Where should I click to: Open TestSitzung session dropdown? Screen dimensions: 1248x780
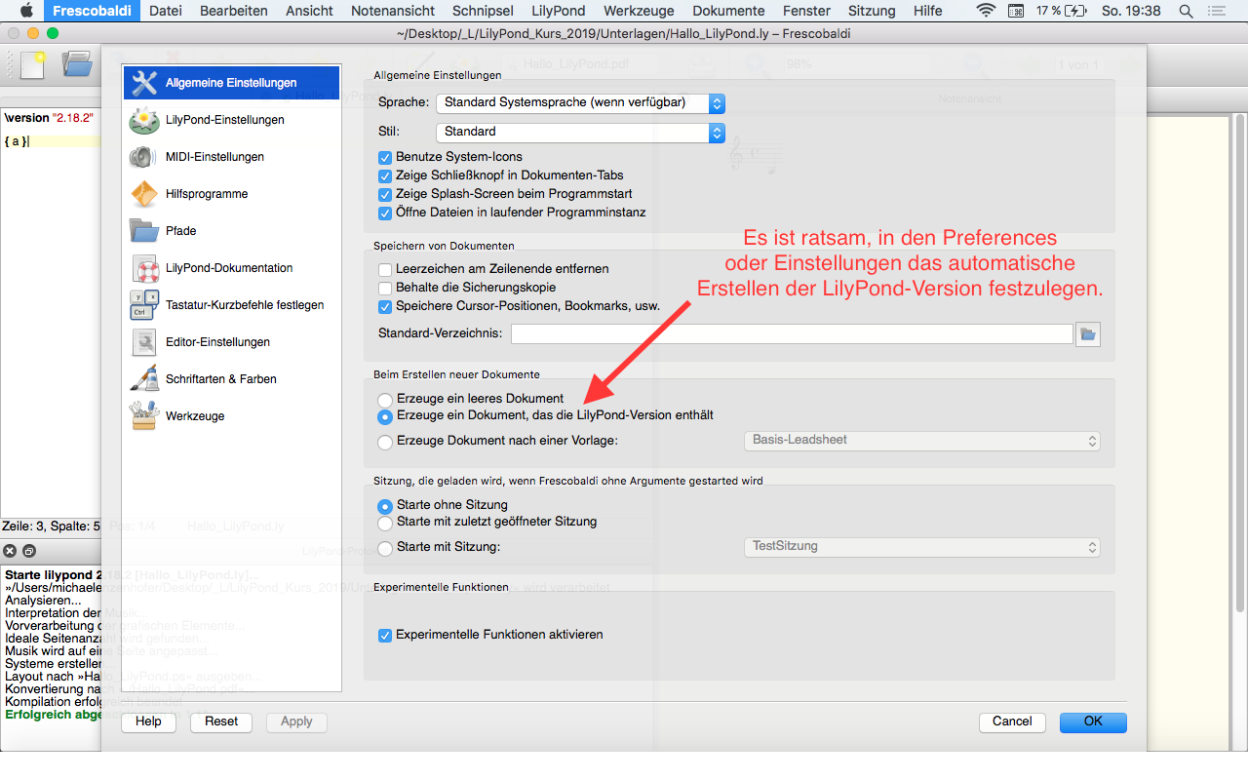(x=922, y=547)
